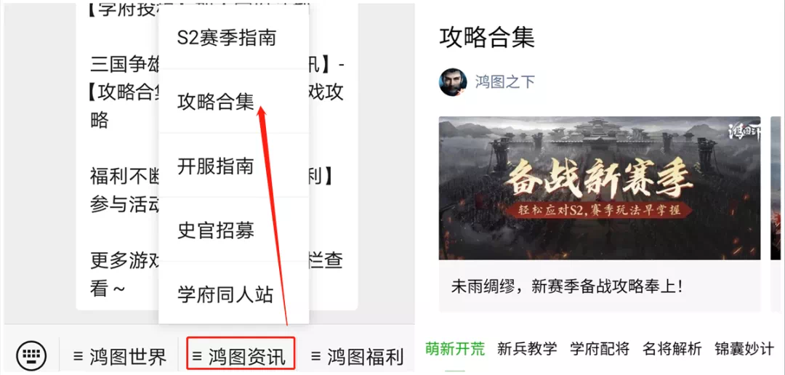
Task: Open the 鸿图之下 account avatar
Action: (x=453, y=82)
